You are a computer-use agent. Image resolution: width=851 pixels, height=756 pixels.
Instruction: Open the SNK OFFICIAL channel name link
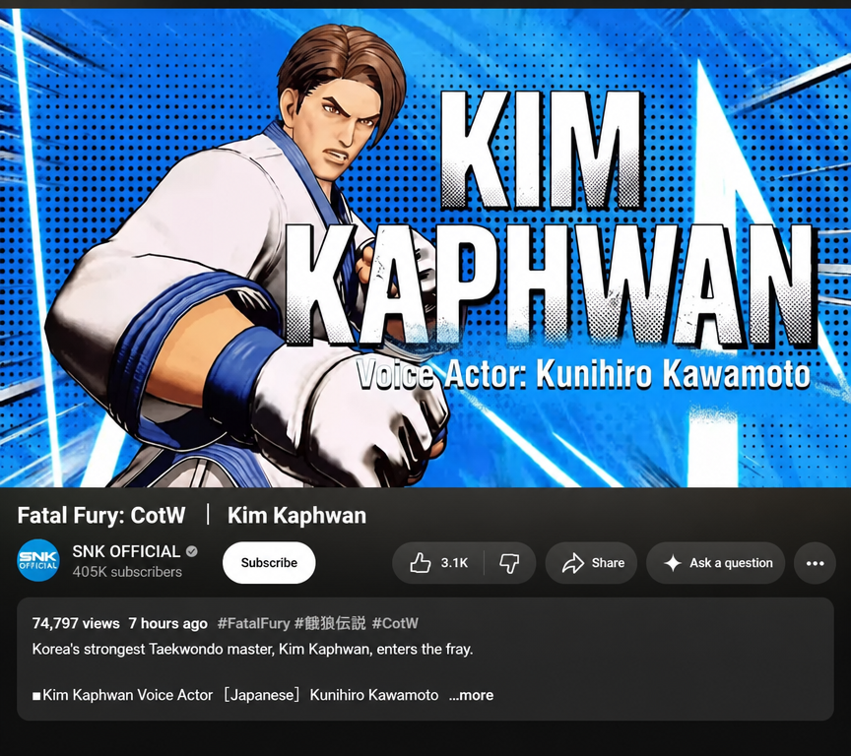click(x=126, y=551)
